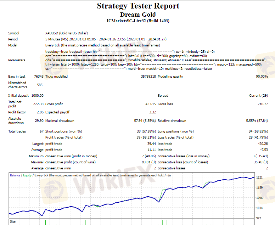Click the Total trades value 67
Screen dimensions: 275x225
[41, 131]
